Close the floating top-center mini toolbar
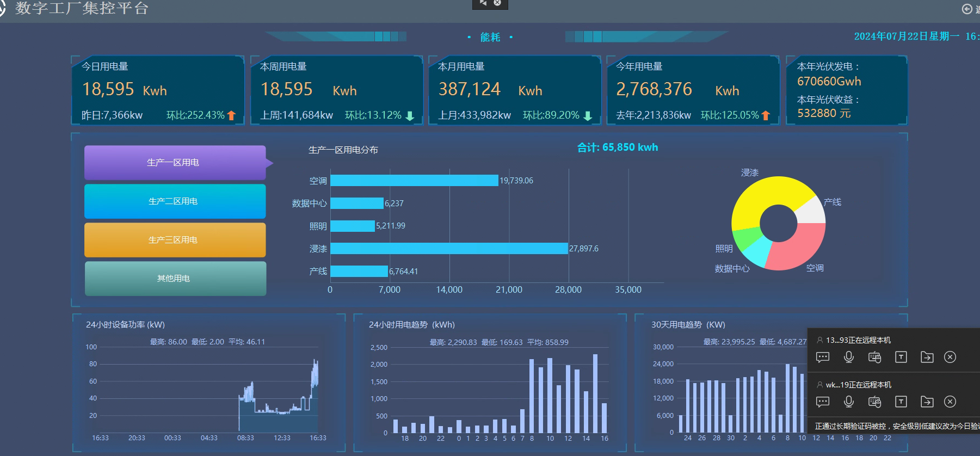This screenshot has height=456, width=980. 497,3
